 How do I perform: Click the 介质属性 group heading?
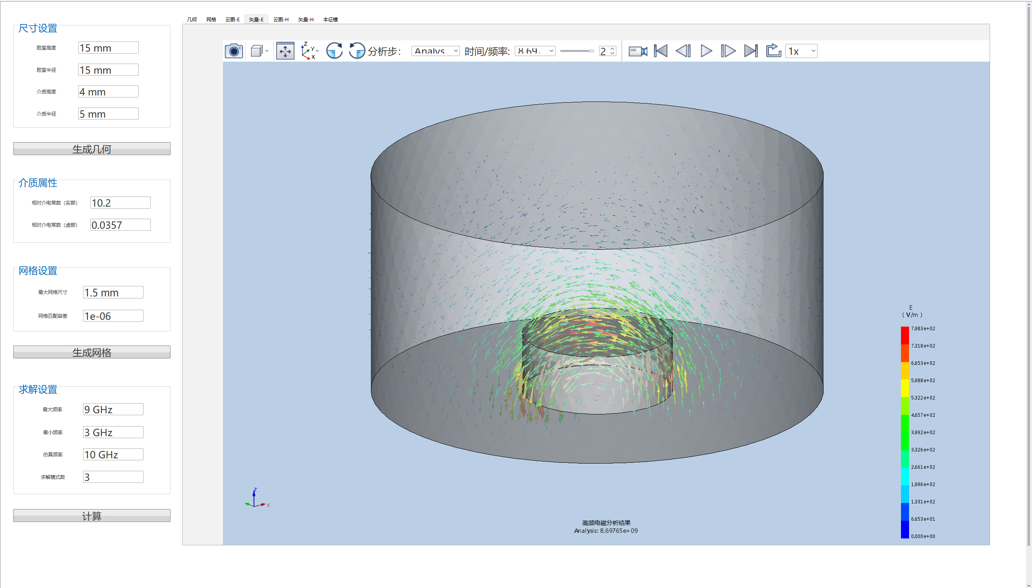tap(38, 183)
